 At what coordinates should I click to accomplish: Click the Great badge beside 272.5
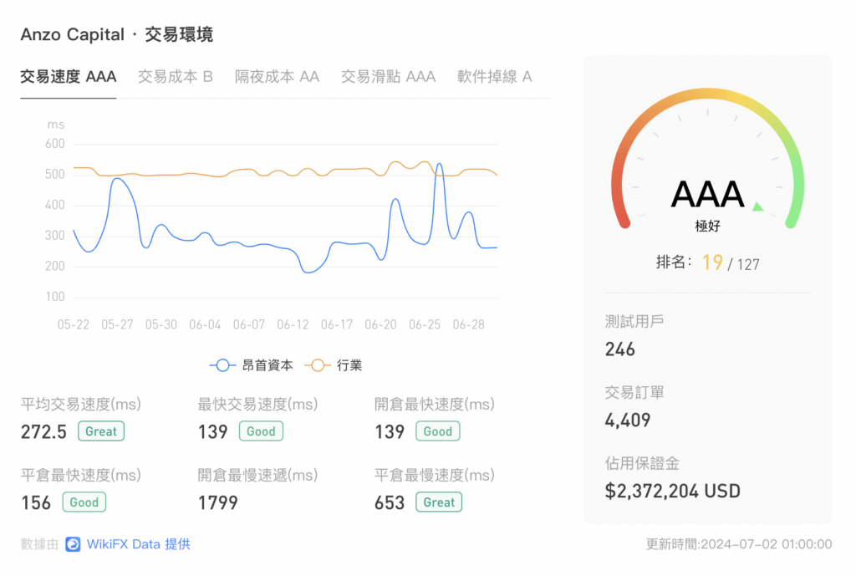[x=101, y=431]
